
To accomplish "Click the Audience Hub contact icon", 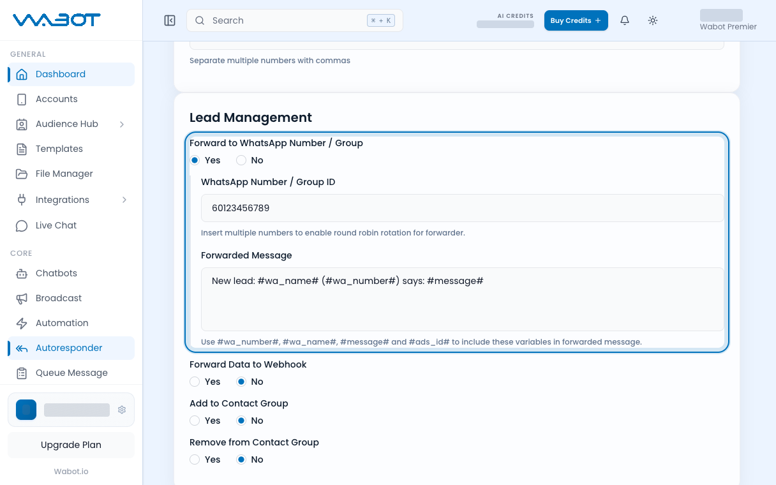I will 22,124.
